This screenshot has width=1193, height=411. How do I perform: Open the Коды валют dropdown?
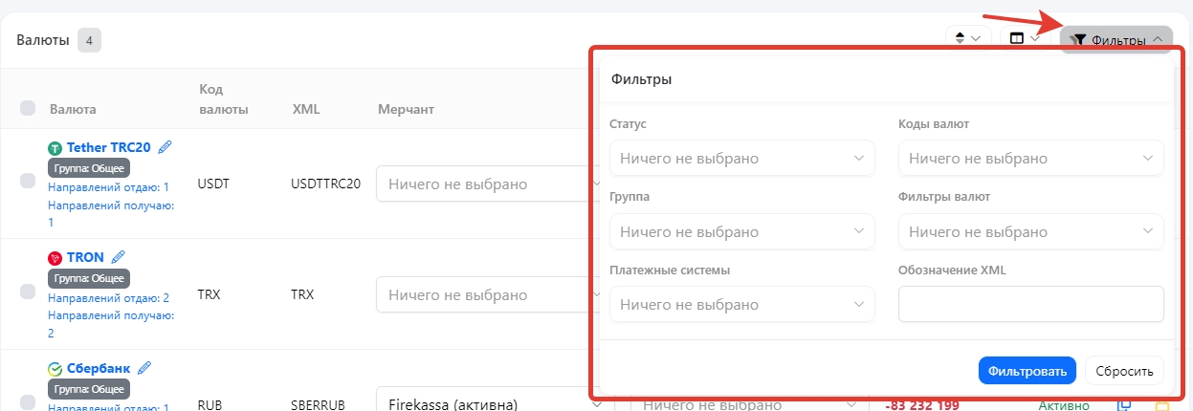tap(1030, 158)
